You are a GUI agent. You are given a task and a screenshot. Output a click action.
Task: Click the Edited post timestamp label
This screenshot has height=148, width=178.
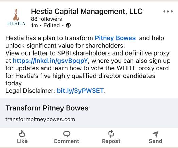click(52, 25)
